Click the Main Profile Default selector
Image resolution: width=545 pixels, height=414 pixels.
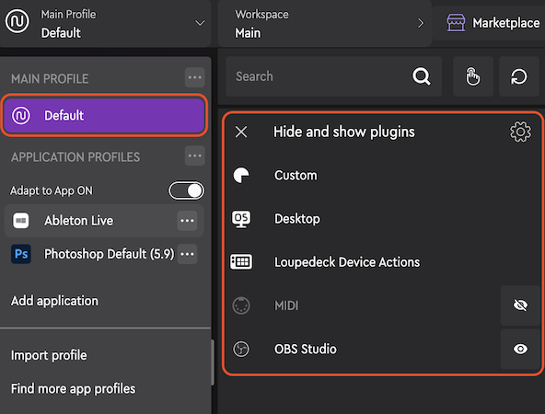tap(105, 23)
